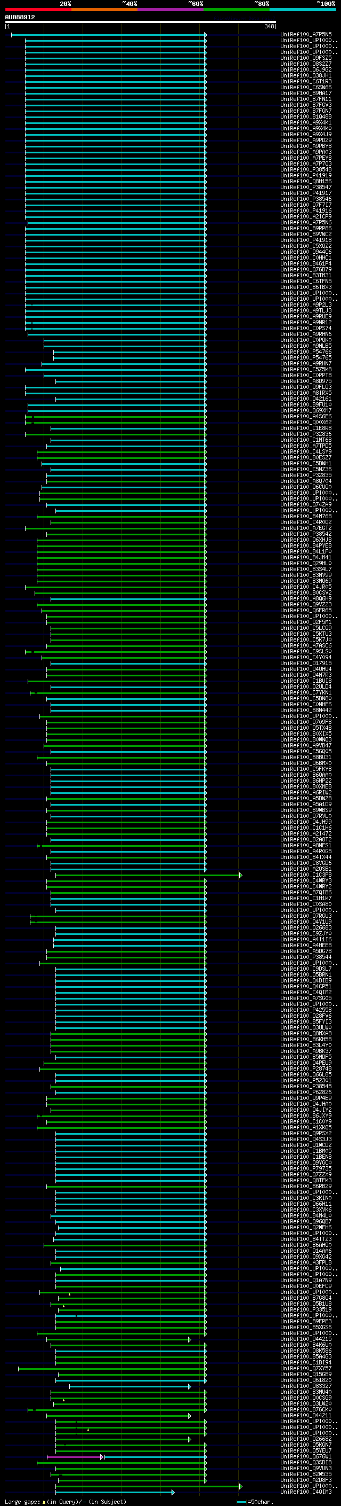Image resolution: width=341 pixels, height=1506 pixels.
Task: Open hit UniRef100_A7P5N5
Action: (306, 35)
